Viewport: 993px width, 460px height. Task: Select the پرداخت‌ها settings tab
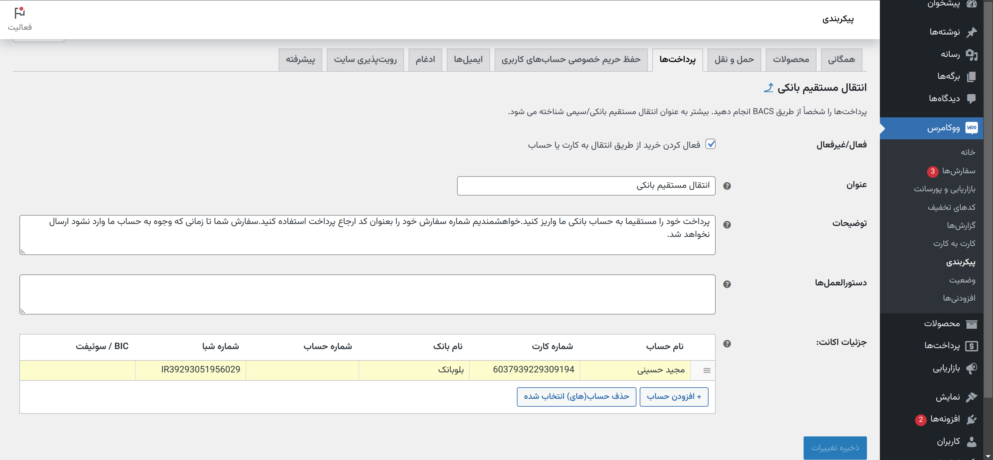[x=678, y=59]
